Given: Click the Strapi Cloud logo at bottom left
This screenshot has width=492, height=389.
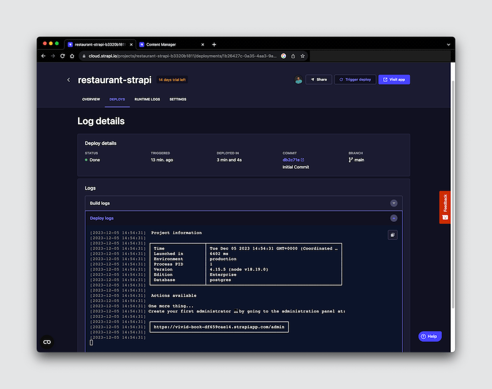Looking at the screenshot, I should [46, 342].
